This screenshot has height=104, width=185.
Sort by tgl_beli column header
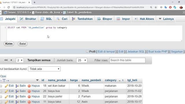pos(132,80)
